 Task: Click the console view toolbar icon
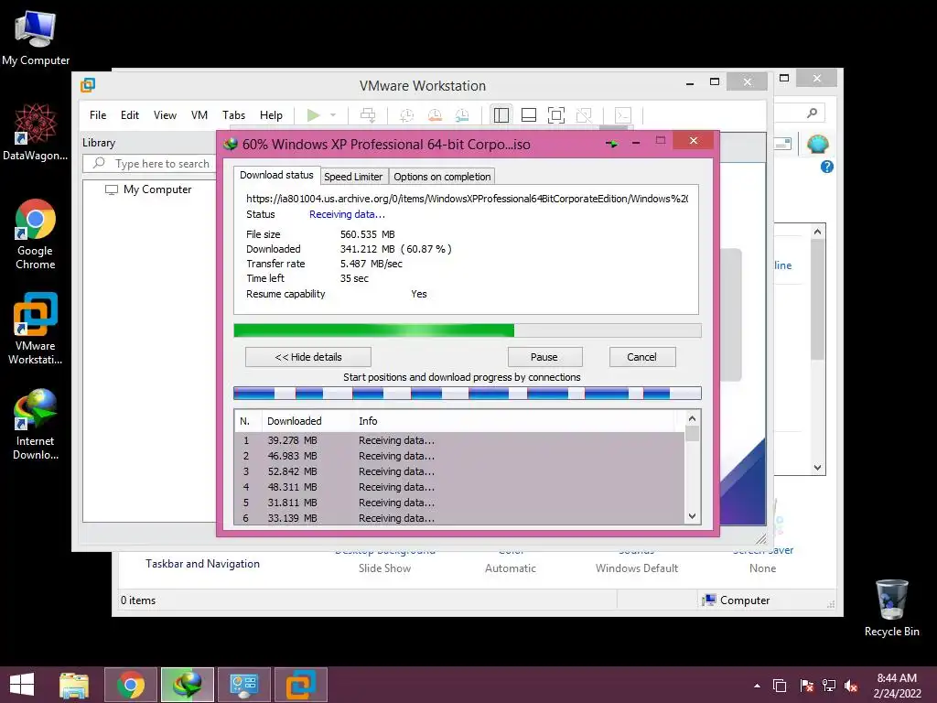click(x=622, y=114)
